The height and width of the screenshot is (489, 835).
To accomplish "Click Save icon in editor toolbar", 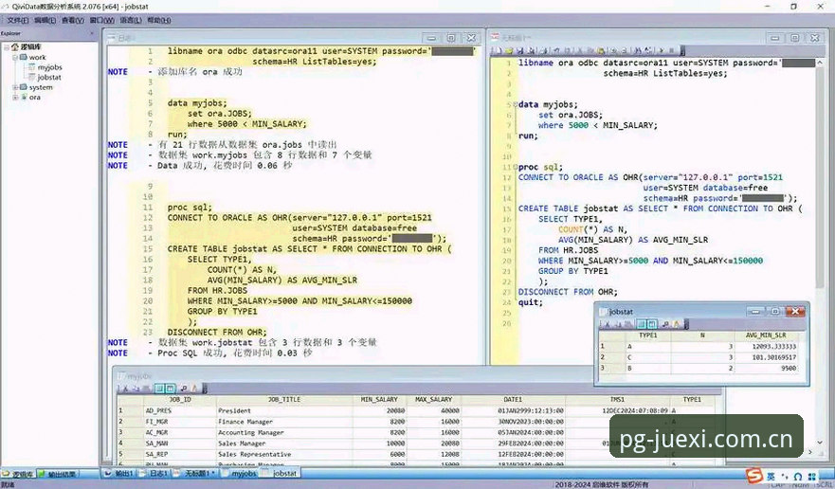I will pos(520,50).
